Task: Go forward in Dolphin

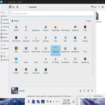Action: click(6, 7)
